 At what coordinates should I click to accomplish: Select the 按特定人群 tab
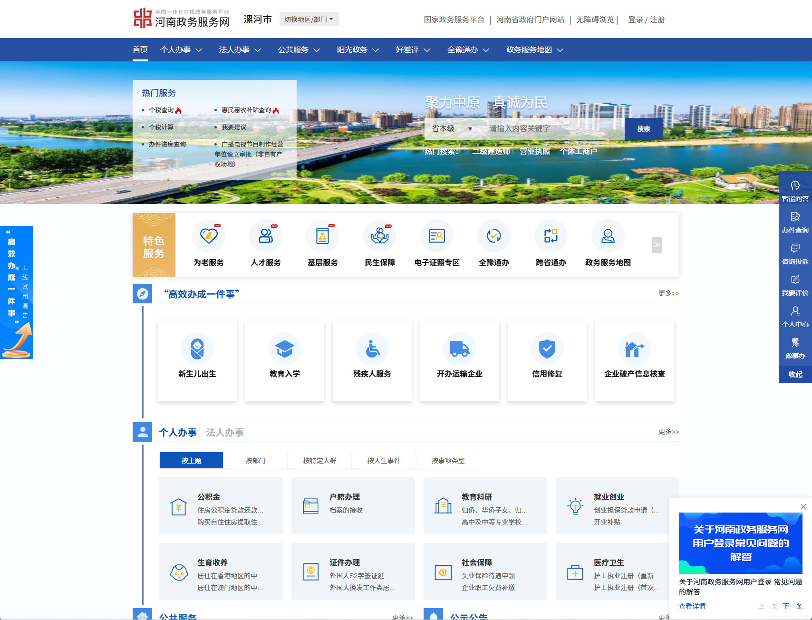(319, 460)
